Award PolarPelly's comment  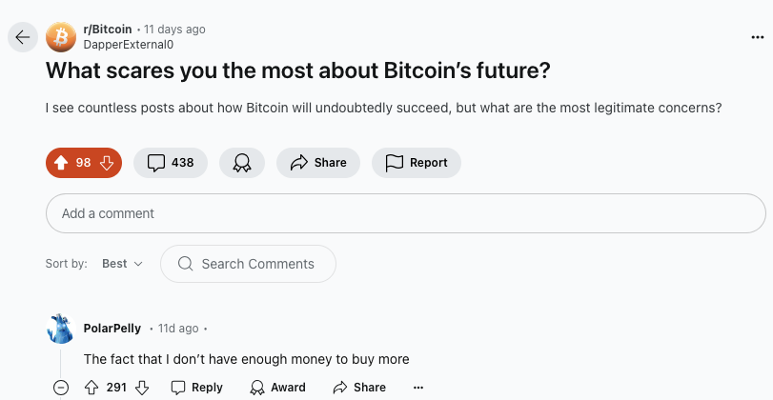[277, 388]
